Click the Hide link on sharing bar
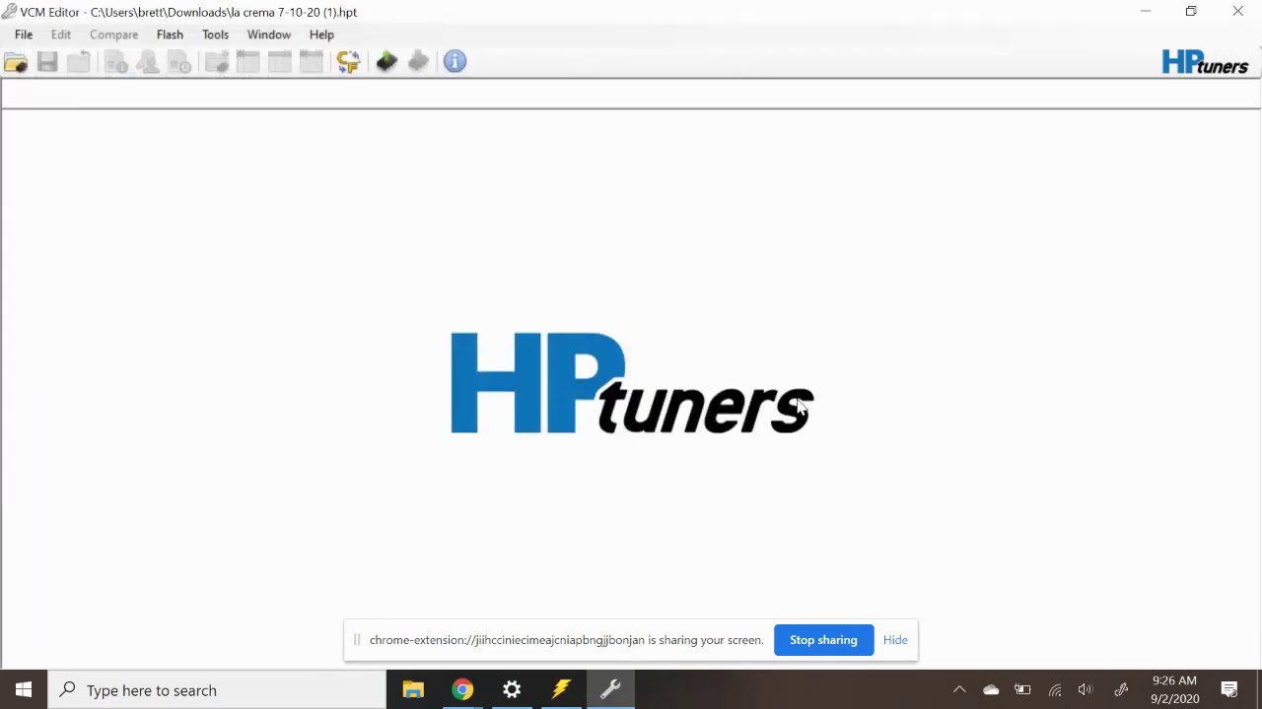The height and width of the screenshot is (709, 1262). 895,640
